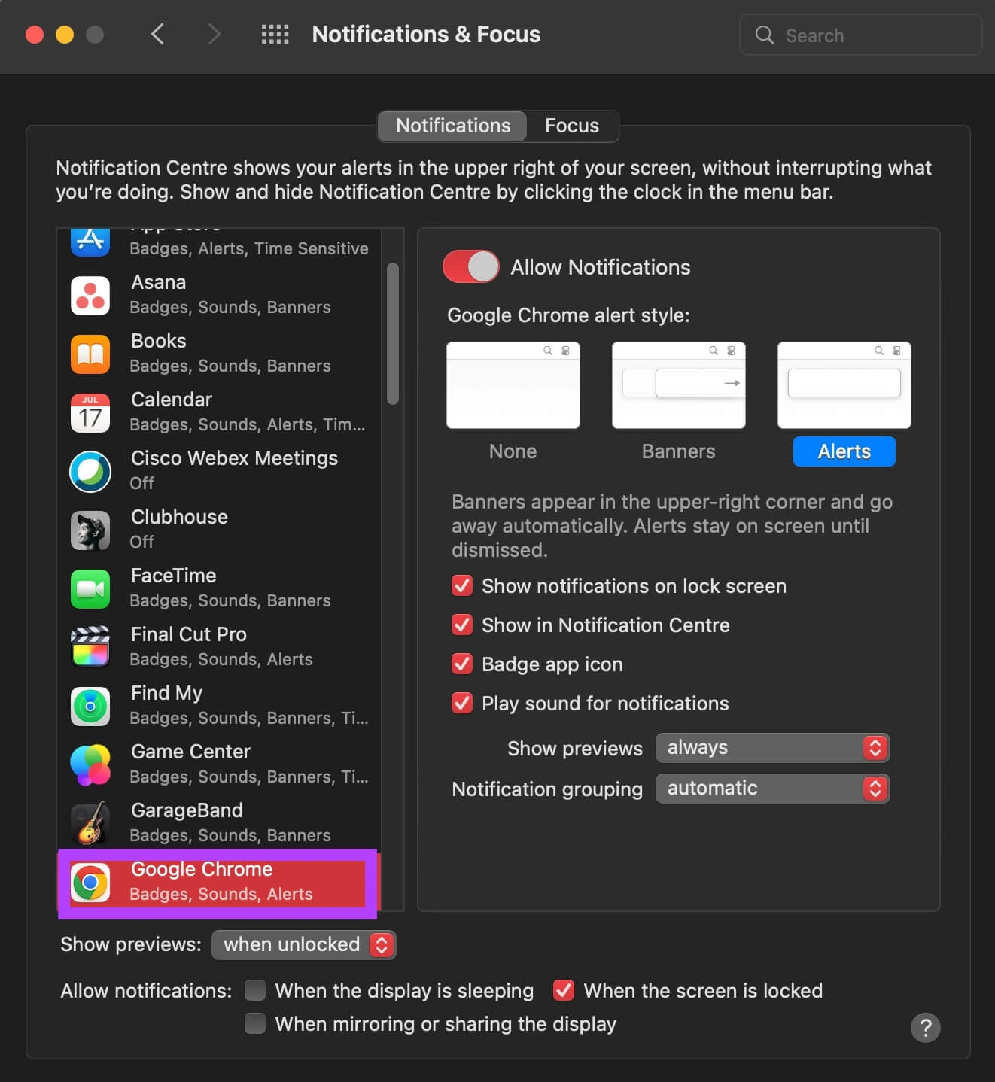Click the Alerts alert style preview thumbnail

844,385
